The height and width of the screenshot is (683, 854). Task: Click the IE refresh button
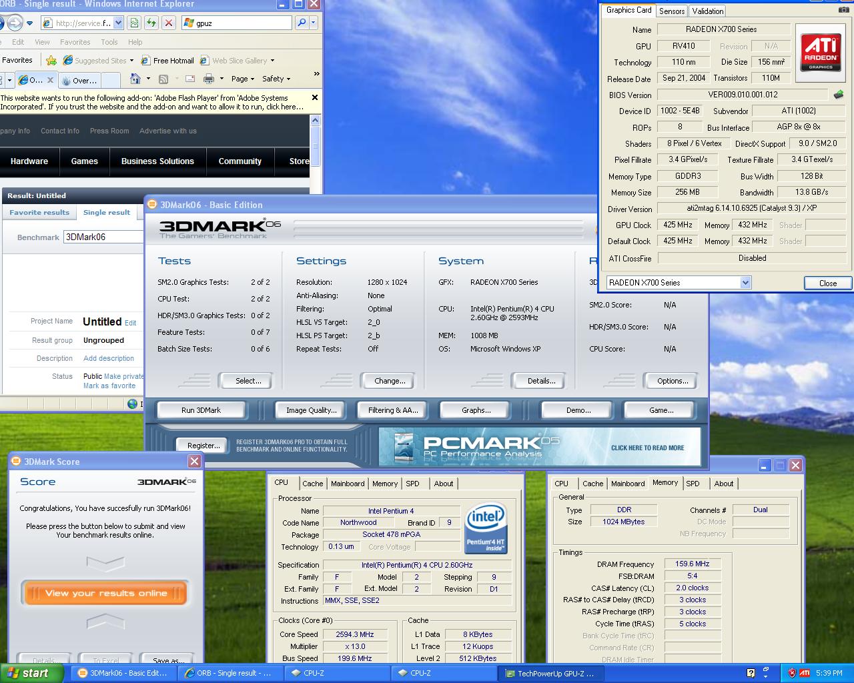coord(151,23)
